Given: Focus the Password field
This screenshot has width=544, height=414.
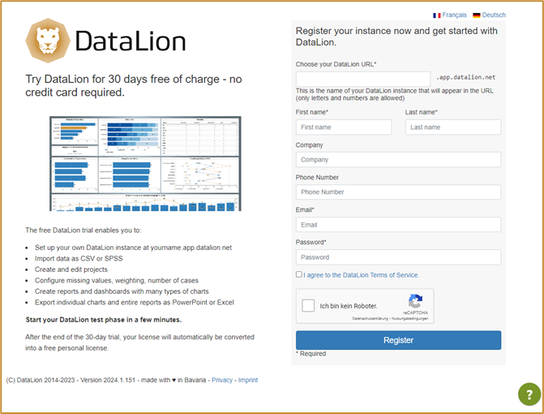Looking at the screenshot, I should [398, 257].
